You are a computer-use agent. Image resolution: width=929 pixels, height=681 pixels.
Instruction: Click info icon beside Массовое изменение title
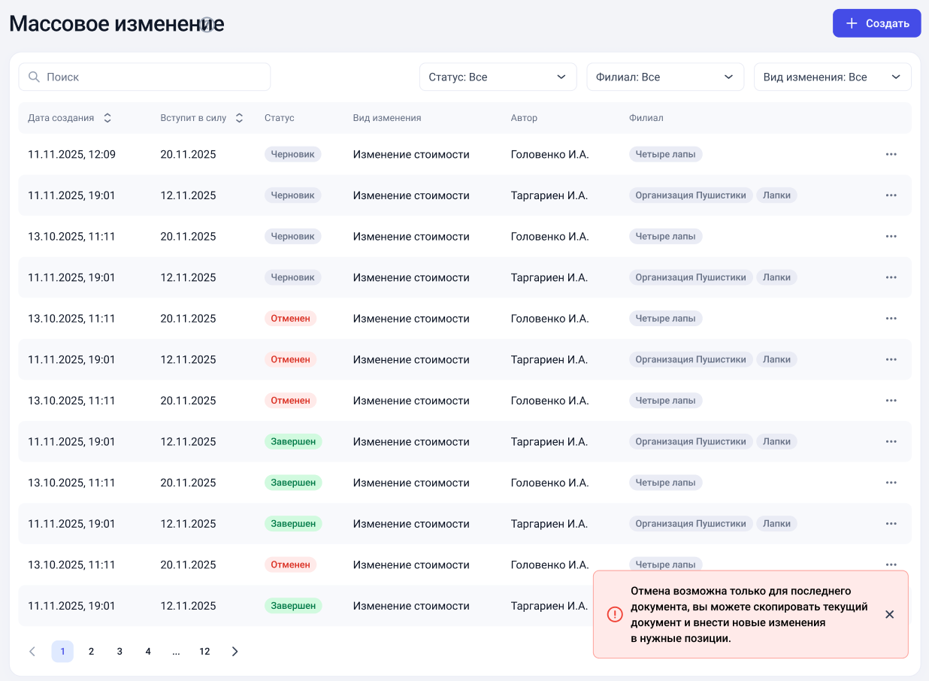(x=207, y=25)
